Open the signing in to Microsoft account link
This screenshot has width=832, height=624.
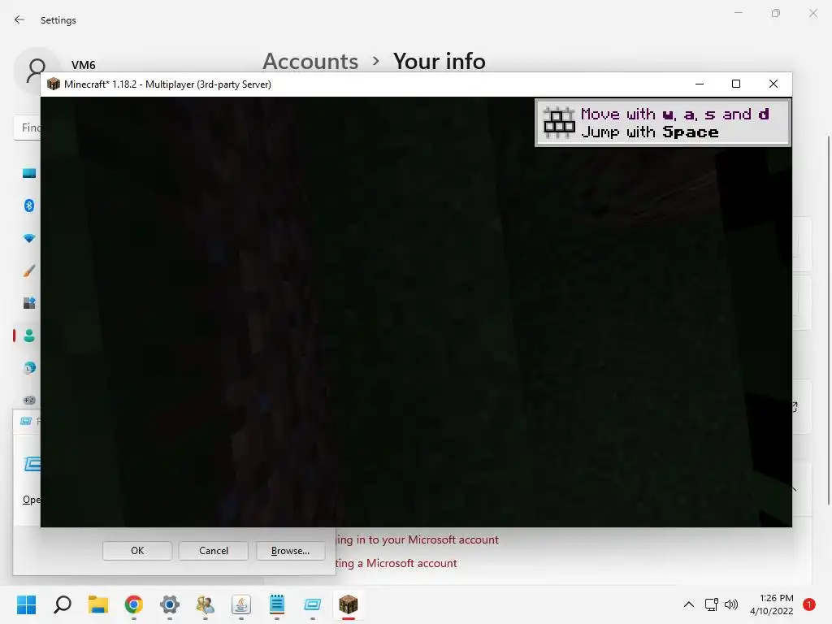417,539
